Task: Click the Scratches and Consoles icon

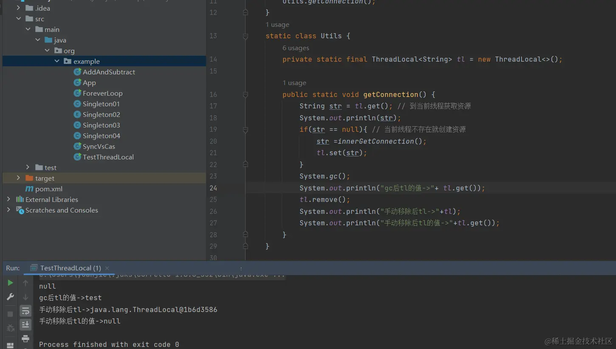Action: [20, 210]
